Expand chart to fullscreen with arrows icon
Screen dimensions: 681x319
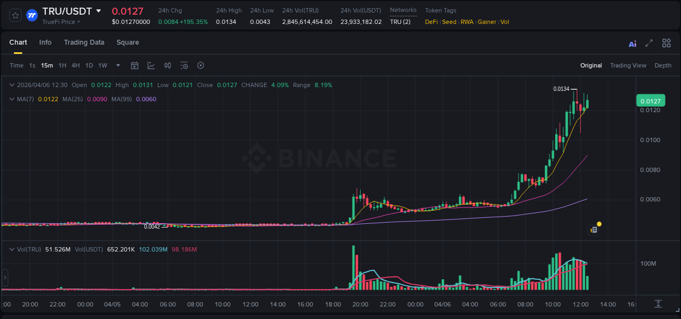click(649, 43)
